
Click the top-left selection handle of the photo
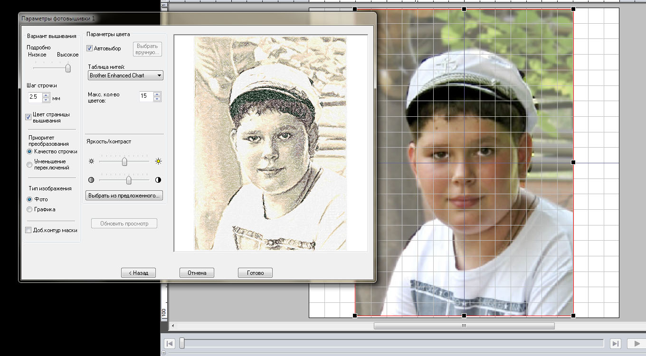[355, 9]
